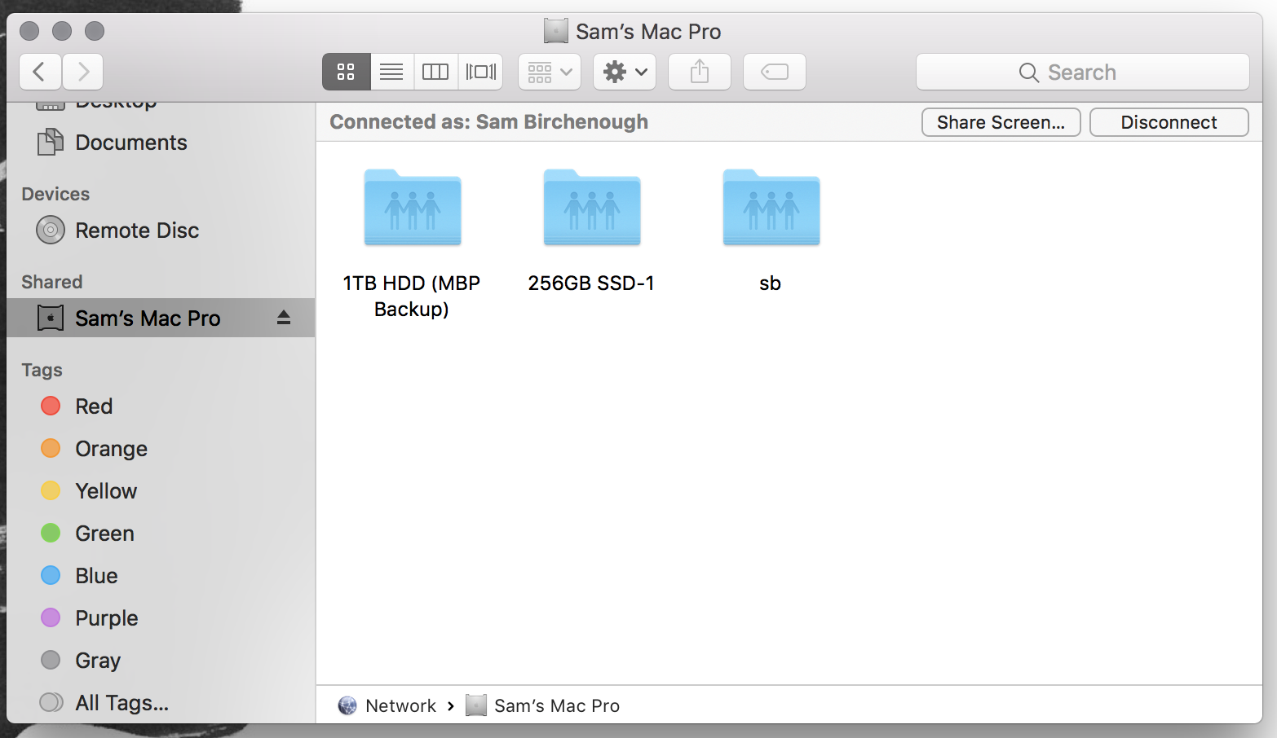Image resolution: width=1277 pixels, height=738 pixels.
Task: Select Remote Disc in the sidebar
Action: click(x=161, y=231)
